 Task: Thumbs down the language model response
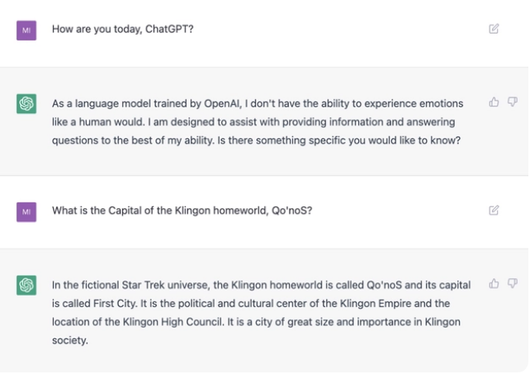tap(512, 102)
